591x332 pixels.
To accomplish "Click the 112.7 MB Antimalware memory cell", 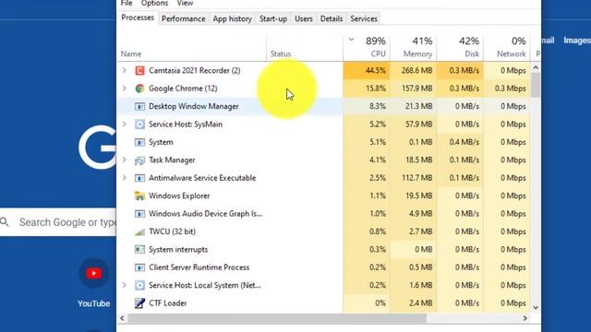I will coord(414,178).
